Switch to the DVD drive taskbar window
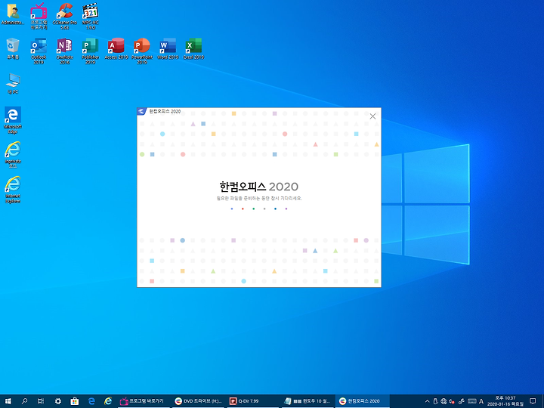The image size is (544, 408). pyautogui.click(x=199, y=401)
